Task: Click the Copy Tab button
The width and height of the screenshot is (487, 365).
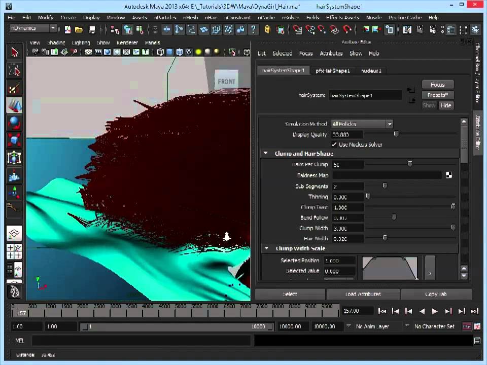Action: click(436, 294)
